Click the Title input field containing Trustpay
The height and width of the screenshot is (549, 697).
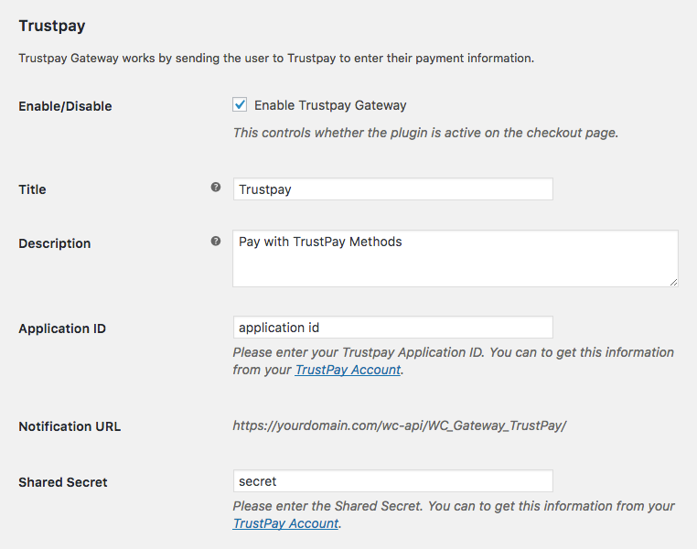pos(393,189)
